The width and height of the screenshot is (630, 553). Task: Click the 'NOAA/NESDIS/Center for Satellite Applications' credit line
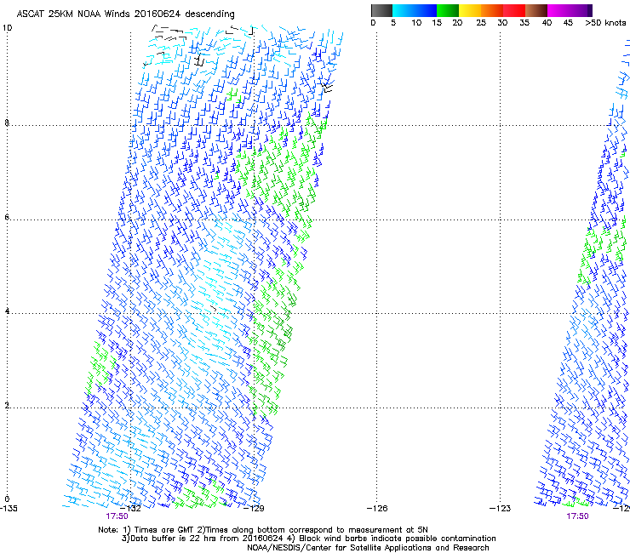(x=368, y=548)
